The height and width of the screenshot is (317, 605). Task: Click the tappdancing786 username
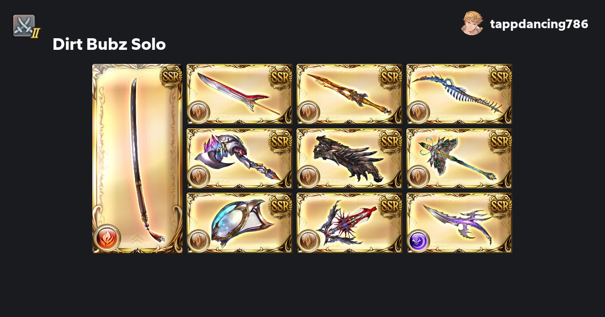pyautogui.click(x=539, y=24)
